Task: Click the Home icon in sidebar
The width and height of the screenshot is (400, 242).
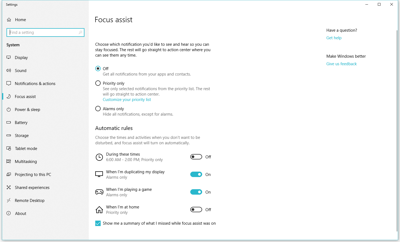Action: 9,20
